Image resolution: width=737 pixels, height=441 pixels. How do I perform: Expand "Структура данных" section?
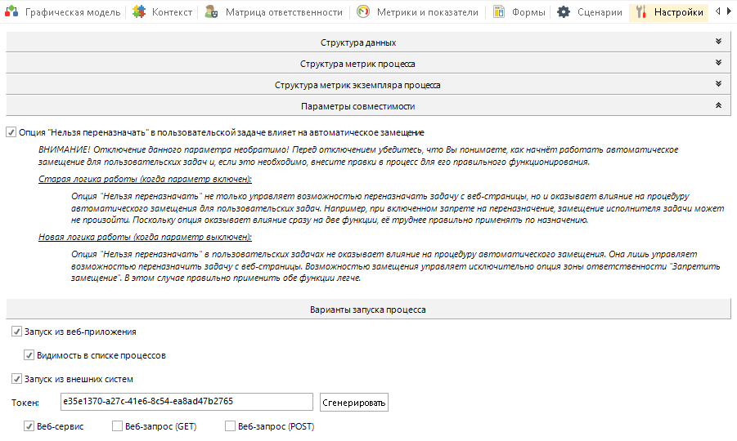click(368, 42)
